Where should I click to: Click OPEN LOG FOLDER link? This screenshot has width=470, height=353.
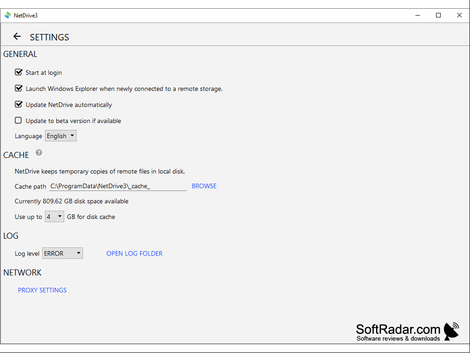(x=134, y=253)
